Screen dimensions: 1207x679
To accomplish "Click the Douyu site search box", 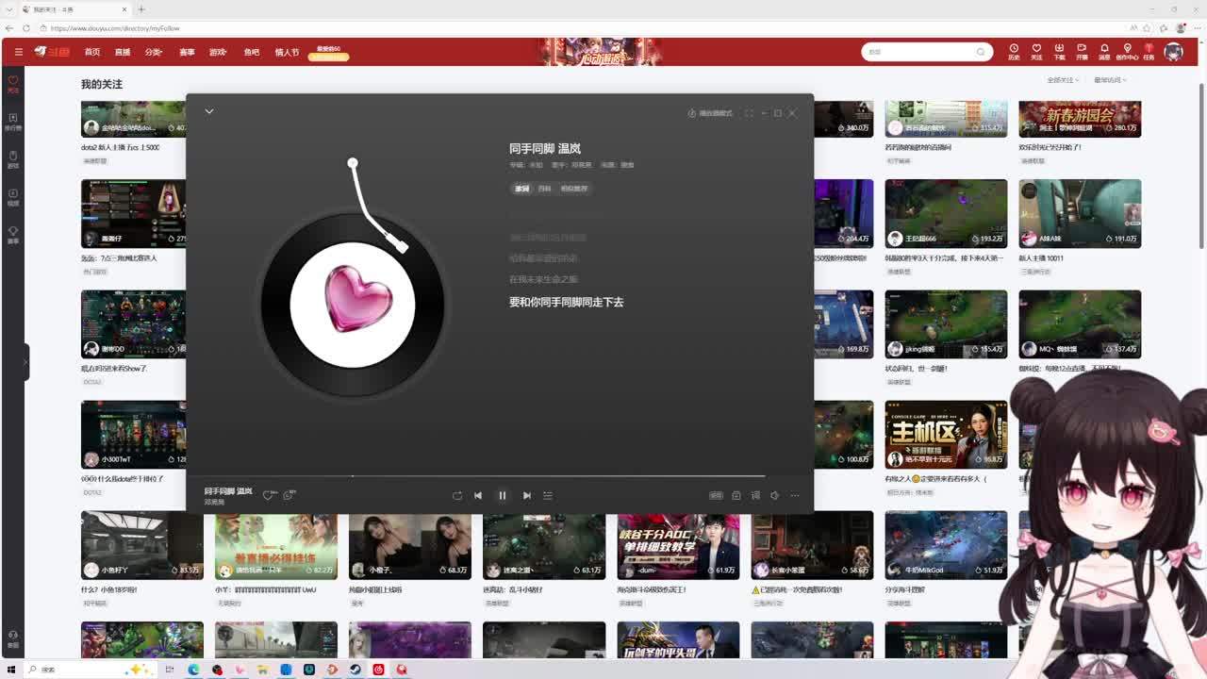I will point(919,52).
